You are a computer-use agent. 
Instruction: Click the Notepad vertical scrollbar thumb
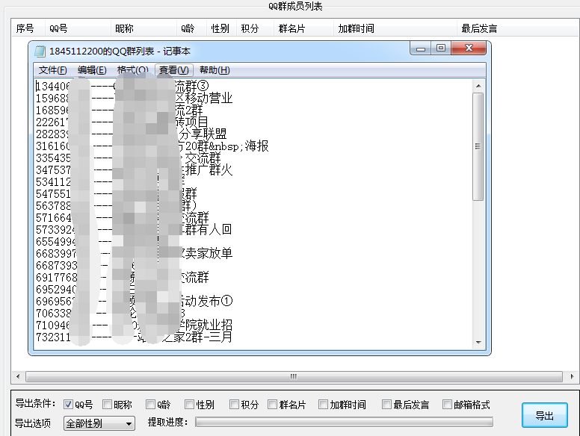click(478, 146)
